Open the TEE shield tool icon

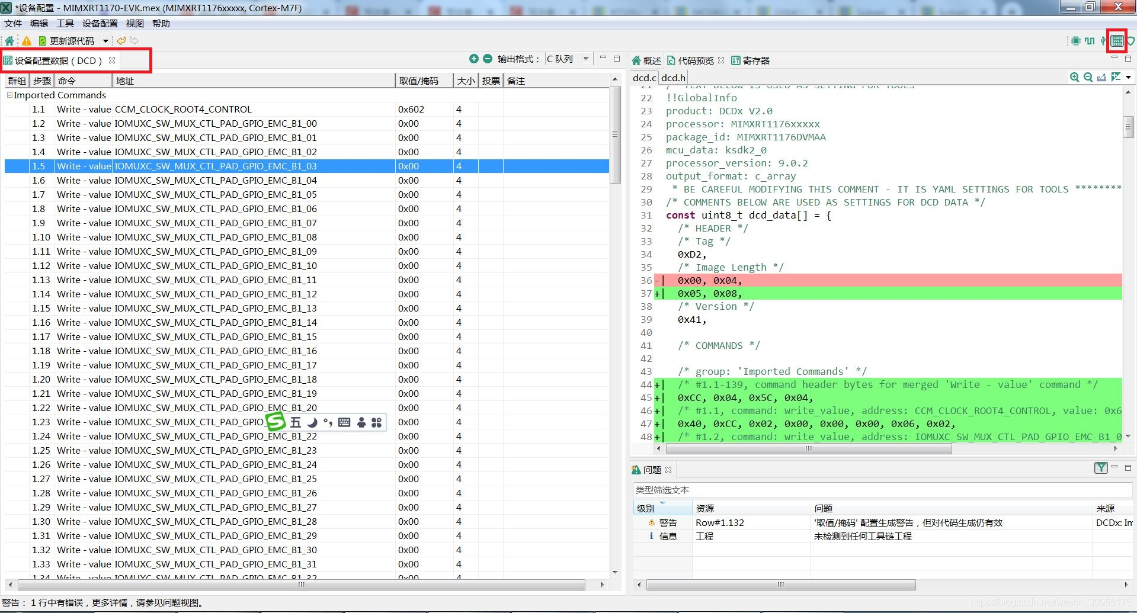click(x=1131, y=41)
